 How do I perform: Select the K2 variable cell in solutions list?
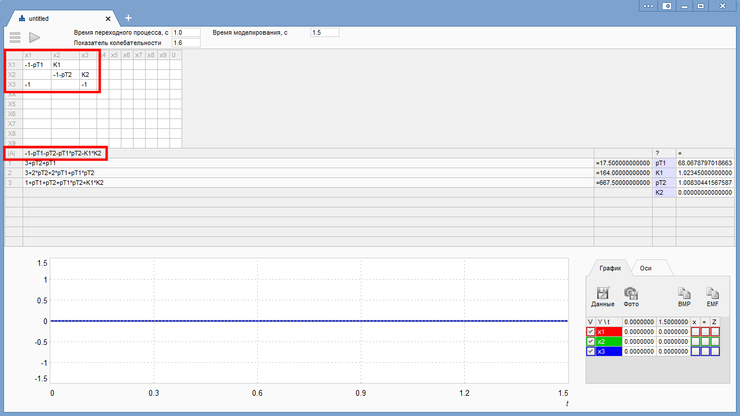coord(664,192)
